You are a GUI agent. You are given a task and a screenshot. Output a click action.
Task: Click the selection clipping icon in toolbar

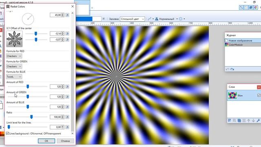[x=181, y=19]
